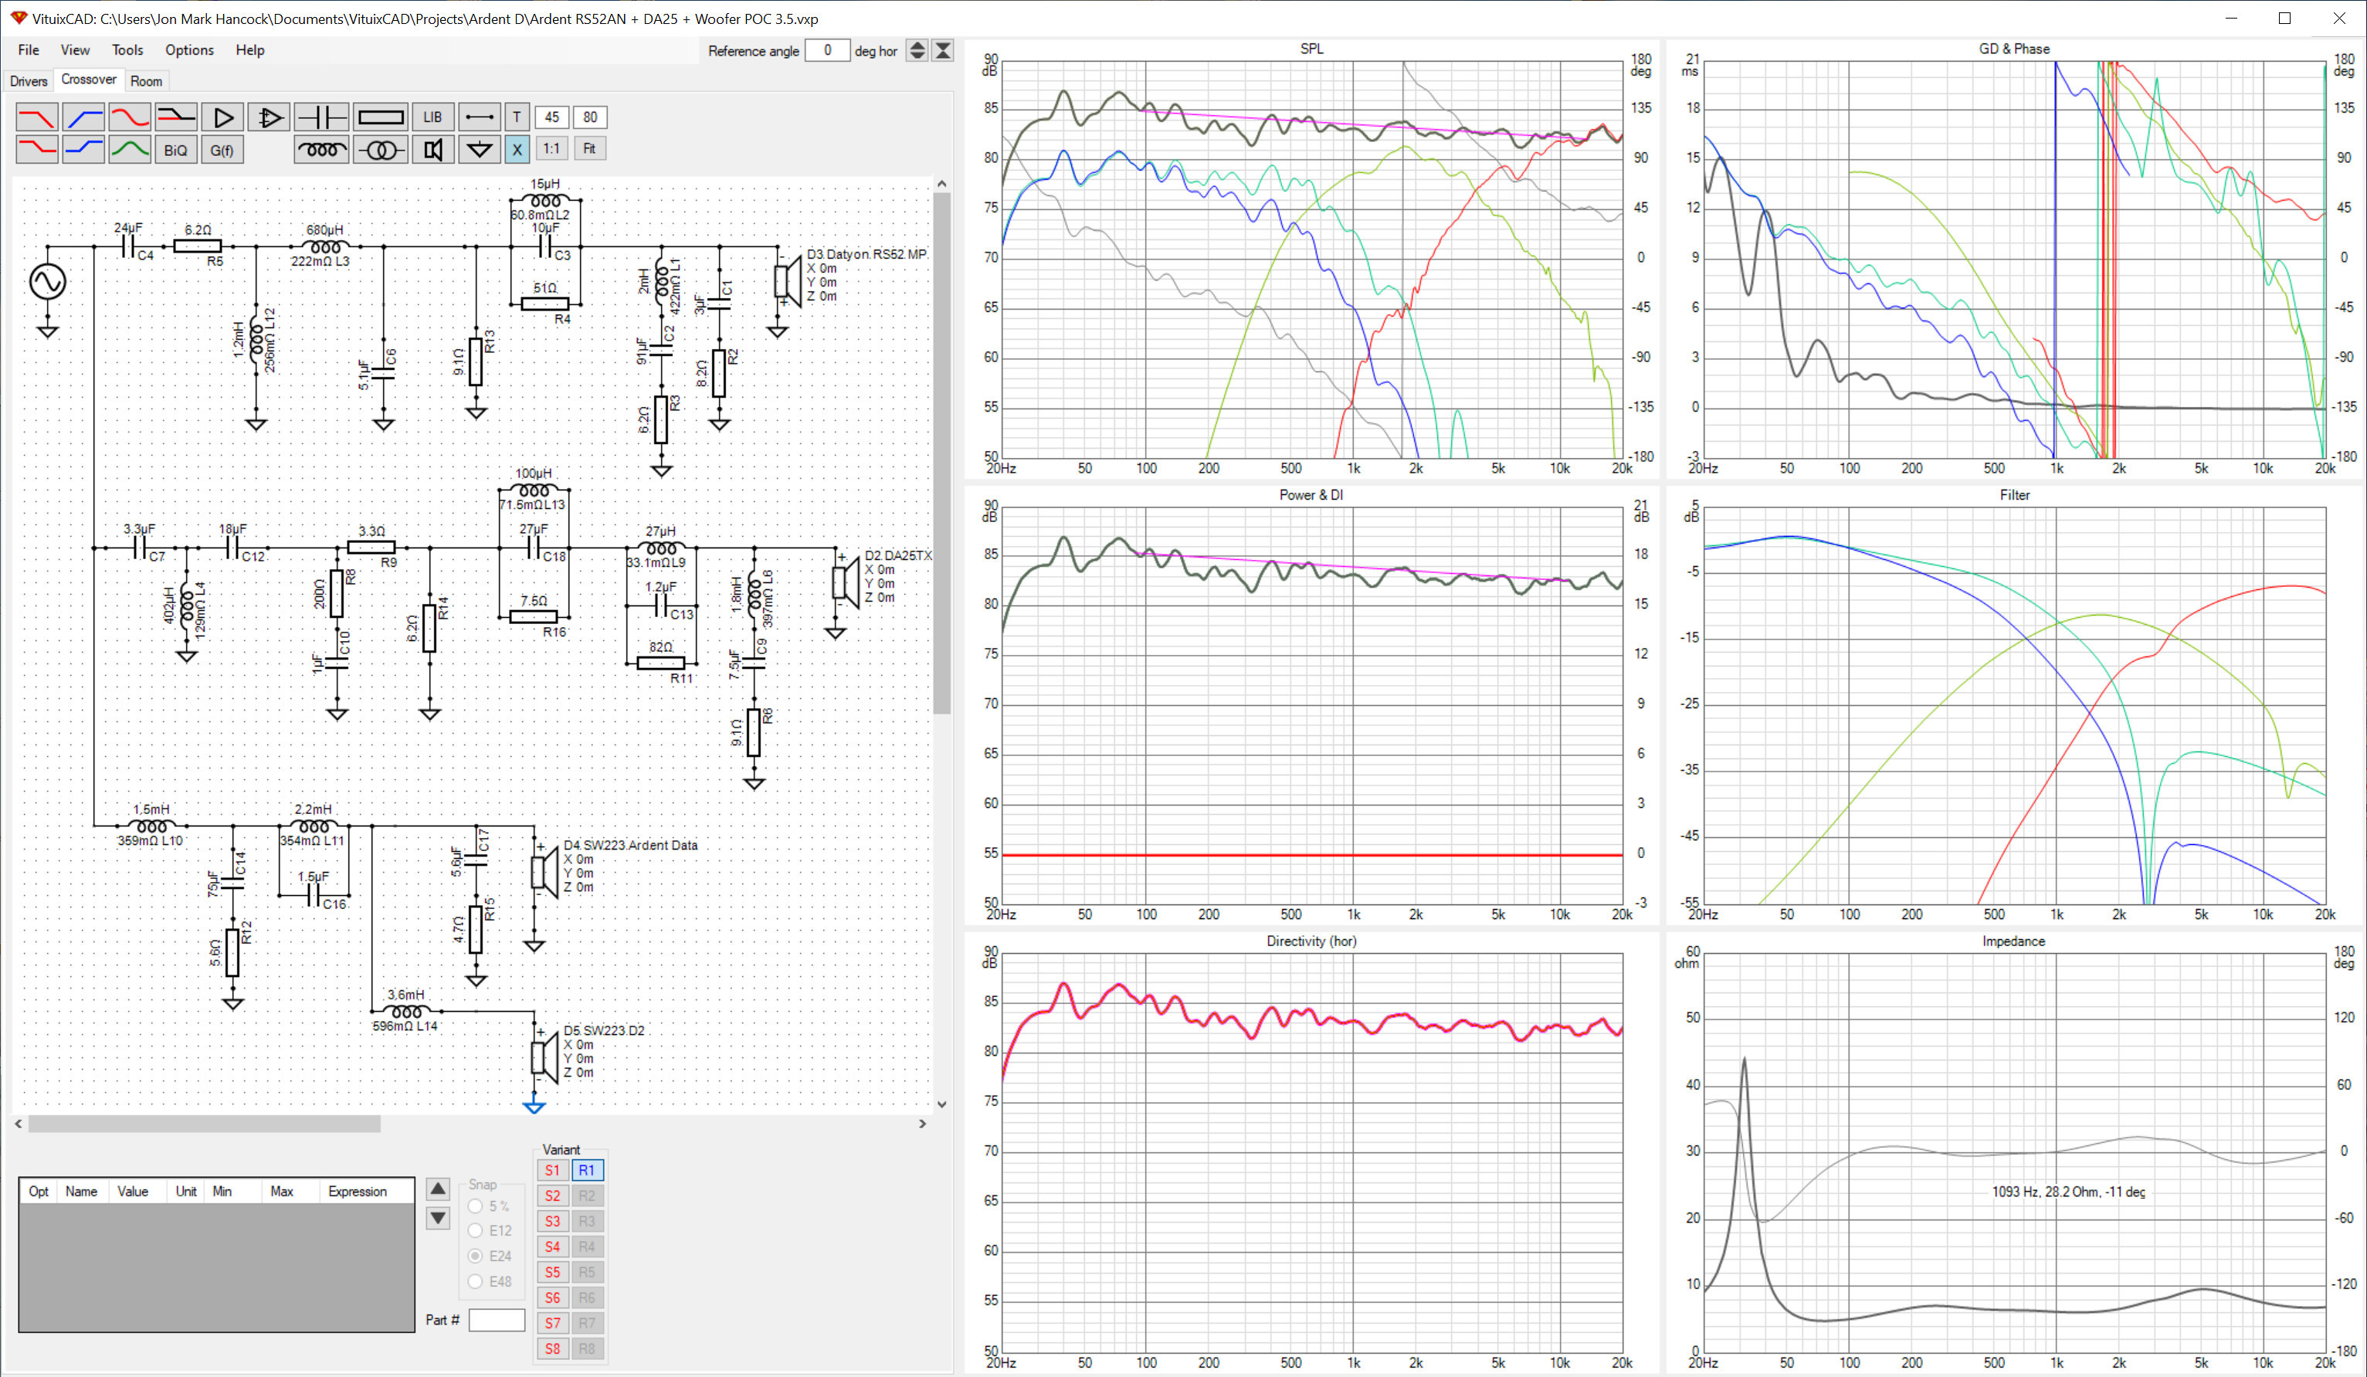Select the red low-pass filter block icon
Screen dimensions: 2367x1377
coord(36,117)
